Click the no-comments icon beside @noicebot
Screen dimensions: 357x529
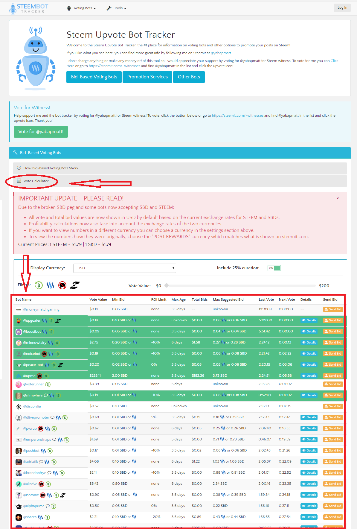(x=44, y=354)
